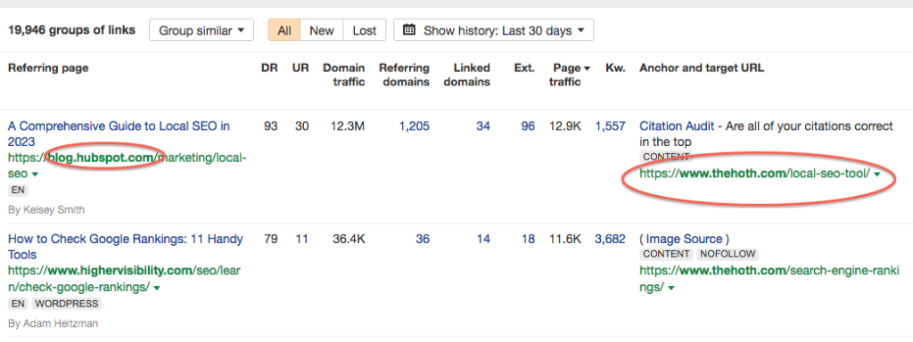Click the NOFOLLOW tag badge
The width and height of the screenshot is (913, 342).
pyautogui.click(x=727, y=254)
